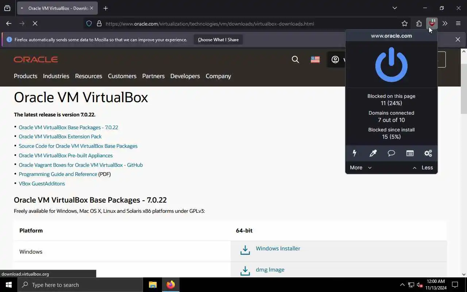
Task: Bookmark this page with star icon
Action: click(405, 24)
